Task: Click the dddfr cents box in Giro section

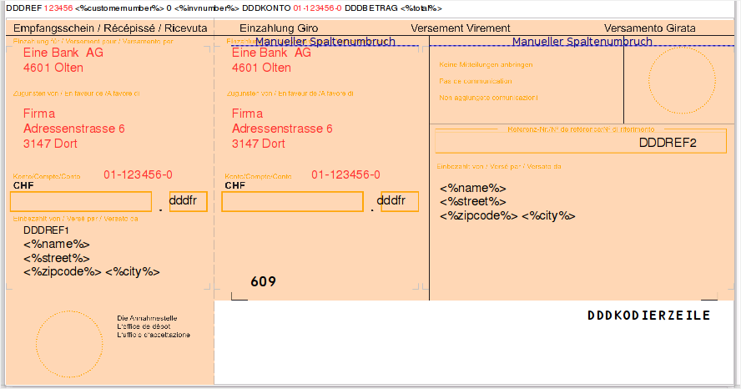Action: 399,202
